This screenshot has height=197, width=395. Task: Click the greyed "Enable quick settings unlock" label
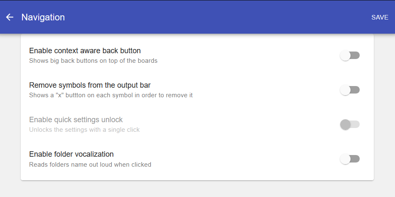point(76,120)
